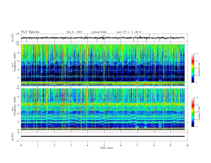Click the "-3" label on ch.1 colorbar
The width and height of the screenshot is (211, 163).
point(197,54)
